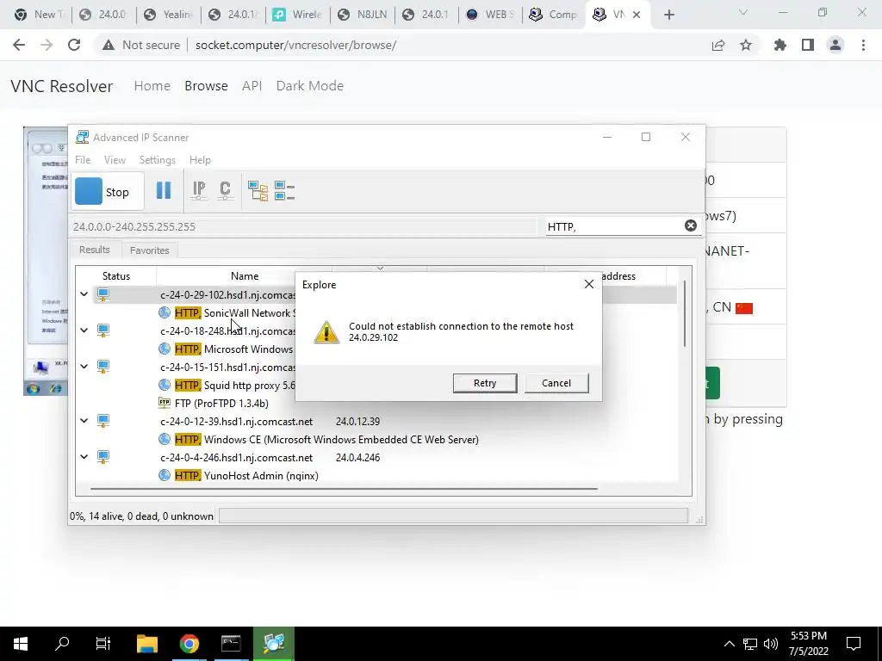
Task: Open API link in VNC Resolver
Action: (252, 85)
